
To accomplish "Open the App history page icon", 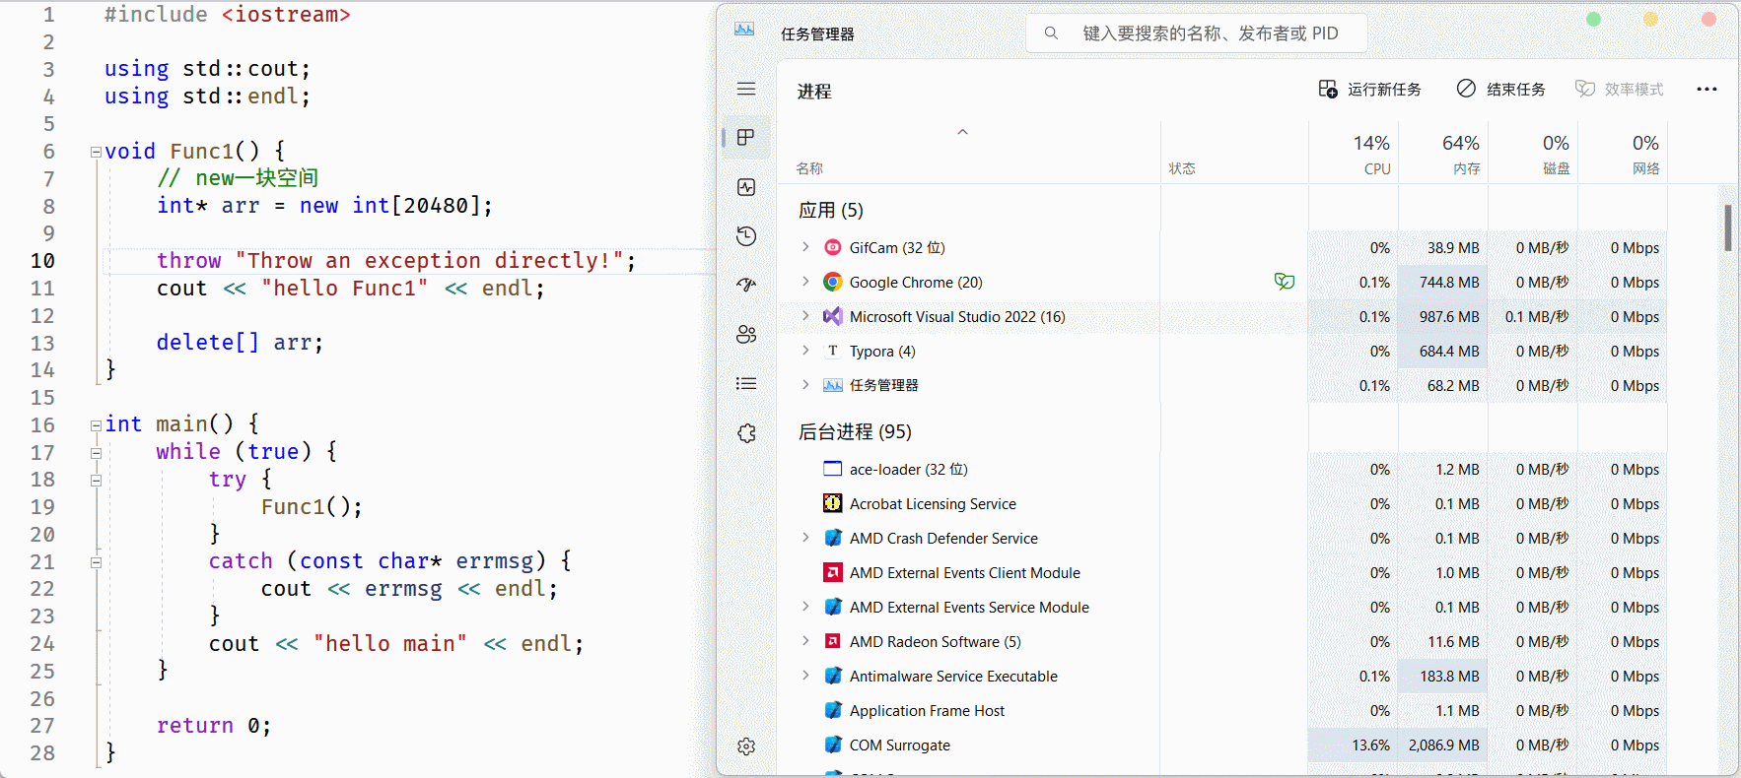I will 746,236.
